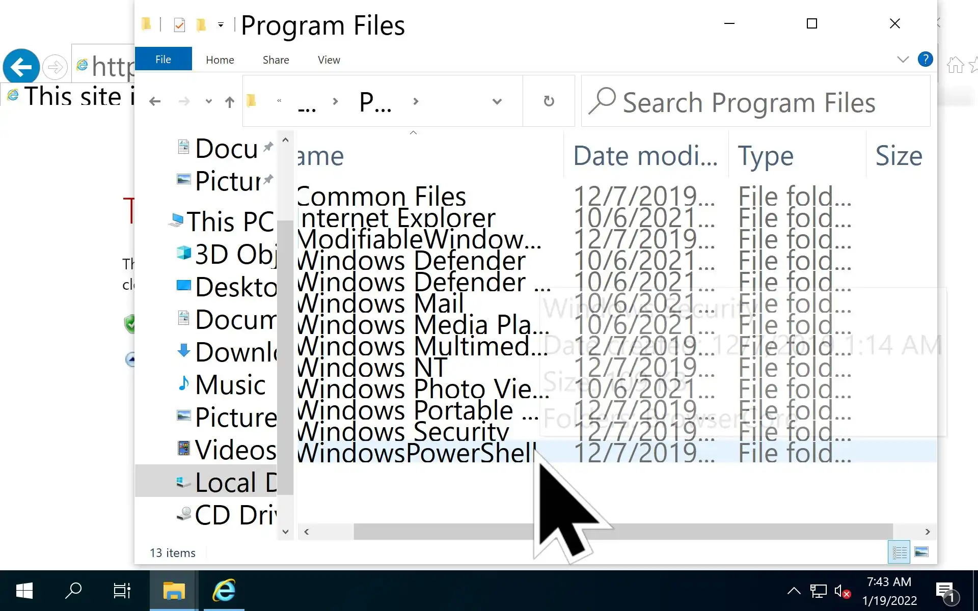Viewport: 978px width, 611px height.
Task: Open Customize Quick Access Toolbar dropdown
Action: [x=221, y=24]
